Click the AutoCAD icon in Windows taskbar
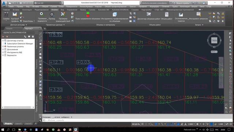The image size is (234, 132). coord(76,129)
